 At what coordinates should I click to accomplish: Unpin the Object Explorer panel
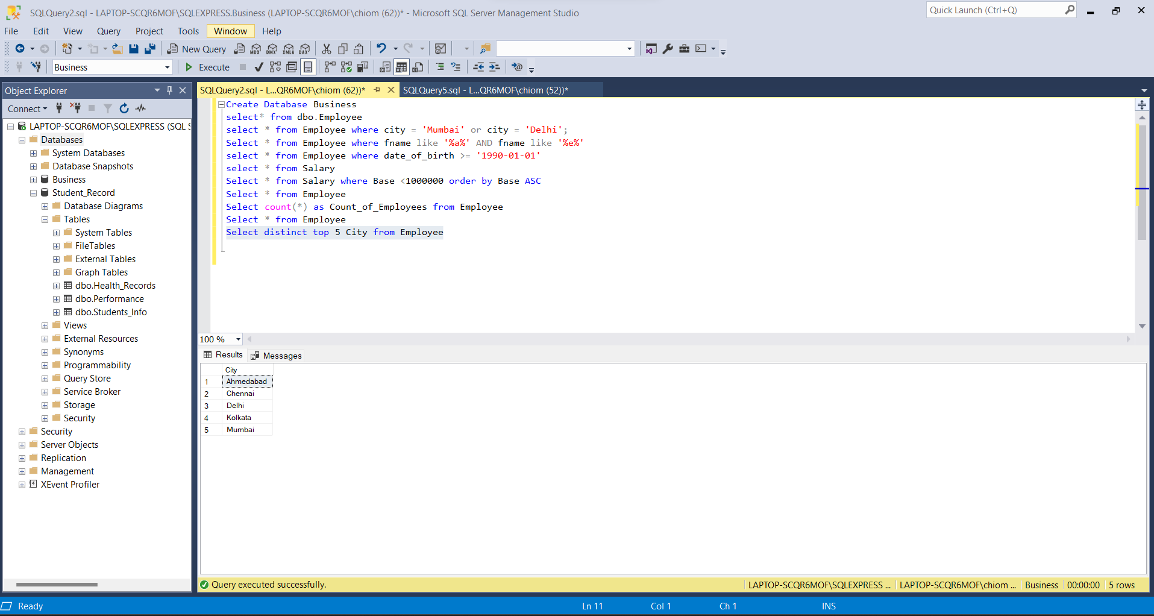click(x=169, y=90)
